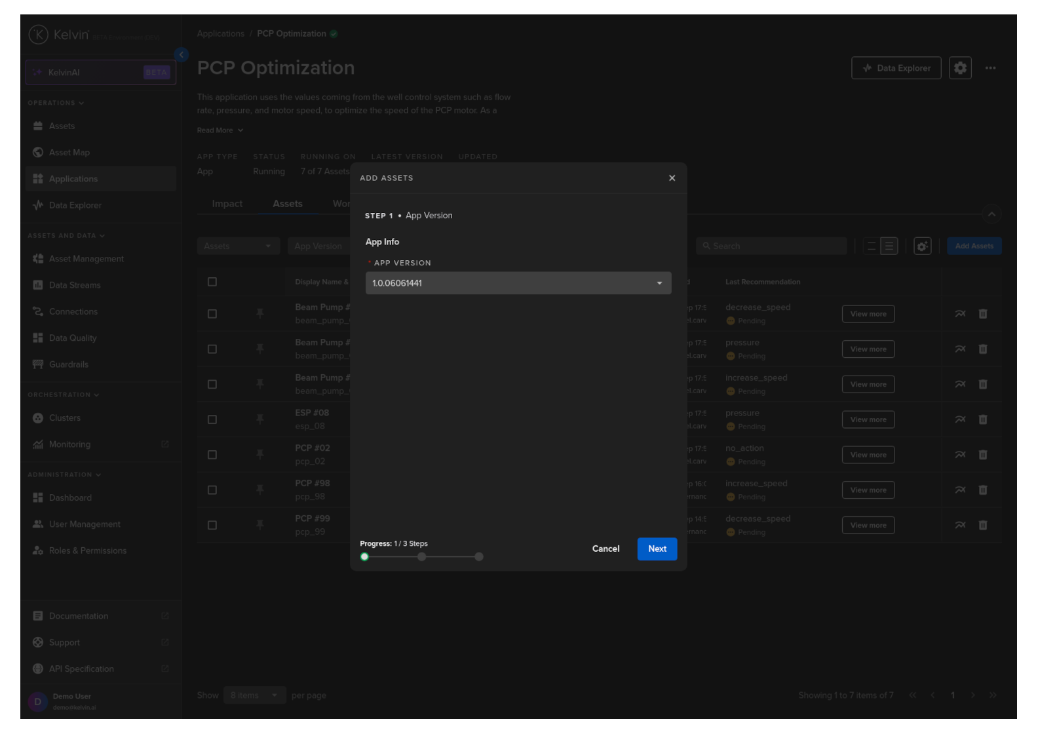Select the checkbox for ESP #08 row
Image resolution: width=1038 pixels, height=734 pixels.
tap(212, 419)
